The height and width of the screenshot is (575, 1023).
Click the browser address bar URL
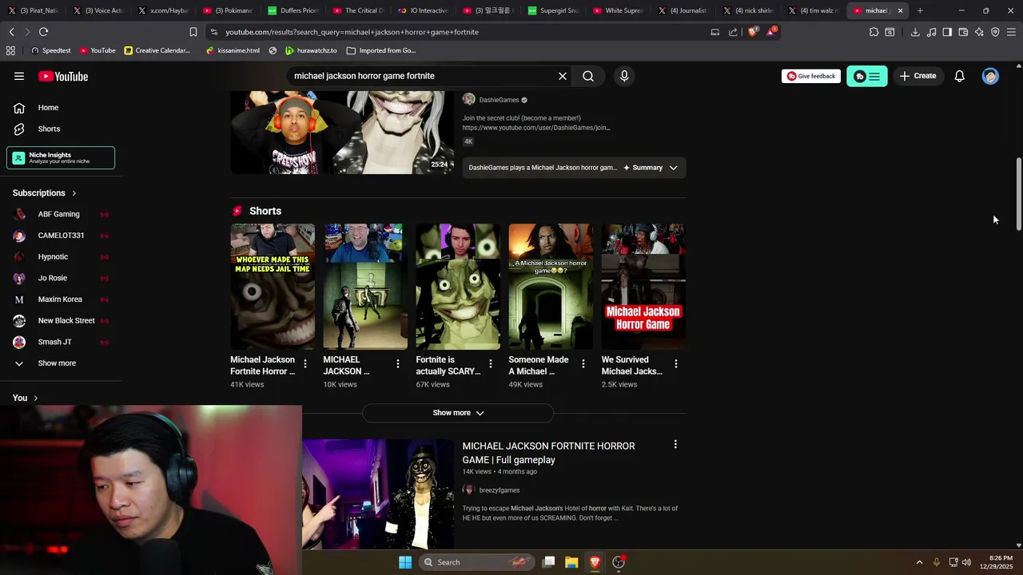352,32
